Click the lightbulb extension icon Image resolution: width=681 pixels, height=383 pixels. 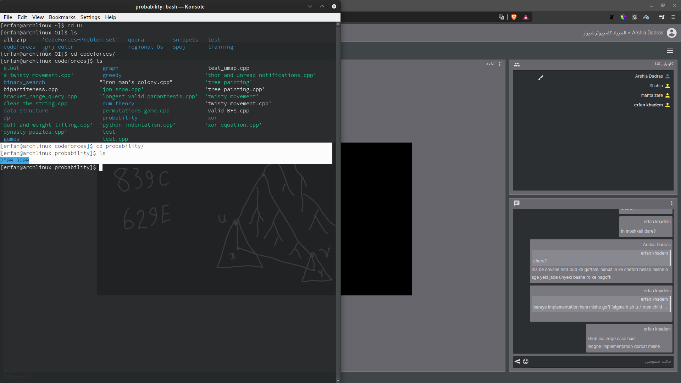pyautogui.click(x=635, y=17)
